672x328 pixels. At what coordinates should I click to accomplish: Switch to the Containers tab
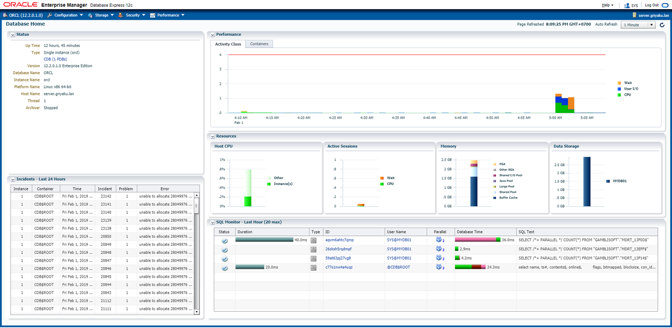coord(259,44)
